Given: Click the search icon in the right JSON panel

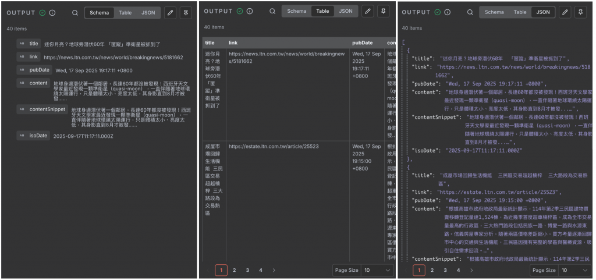Looking at the screenshot, I should coord(470,12).
